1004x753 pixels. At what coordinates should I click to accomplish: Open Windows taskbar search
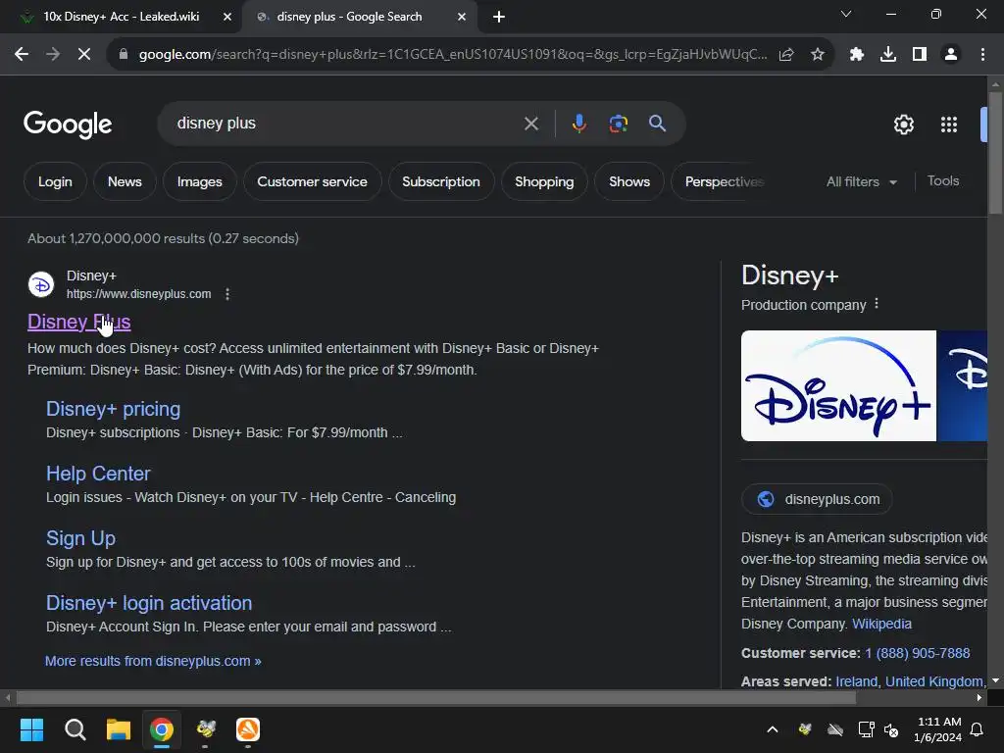click(75, 729)
